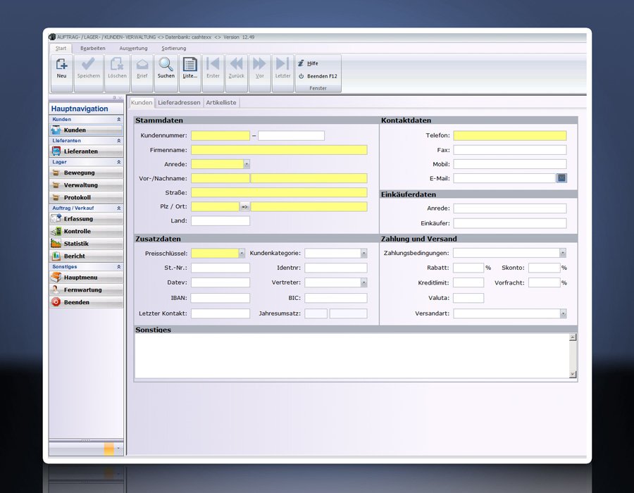Jump to first record with Erster
The image size is (634, 493).
(213, 68)
